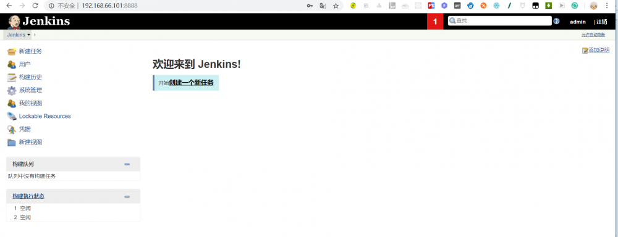Image resolution: width=618 pixels, height=237 pixels.
Task: Click the browser forward arrow
Action: (x=22, y=6)
